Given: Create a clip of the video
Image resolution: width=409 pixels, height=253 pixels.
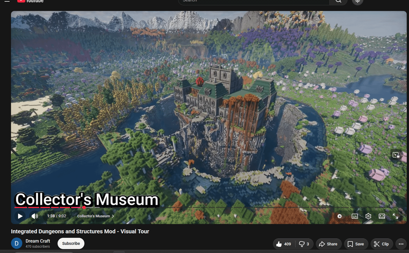Looking at the screenshot, I should tap(381, 244).
